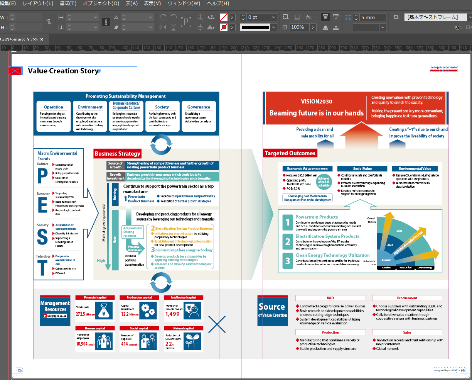
Task: Toggle the jump object text wrap button
Action: 336,27
